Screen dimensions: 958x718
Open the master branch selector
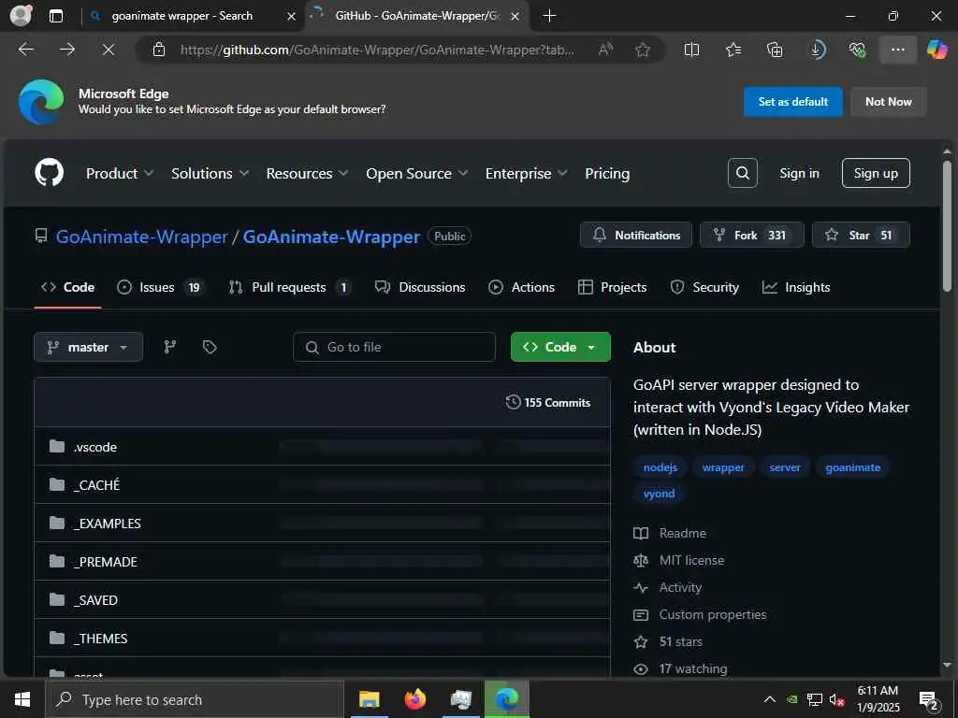pyautogui.click(x=88, y=347)
